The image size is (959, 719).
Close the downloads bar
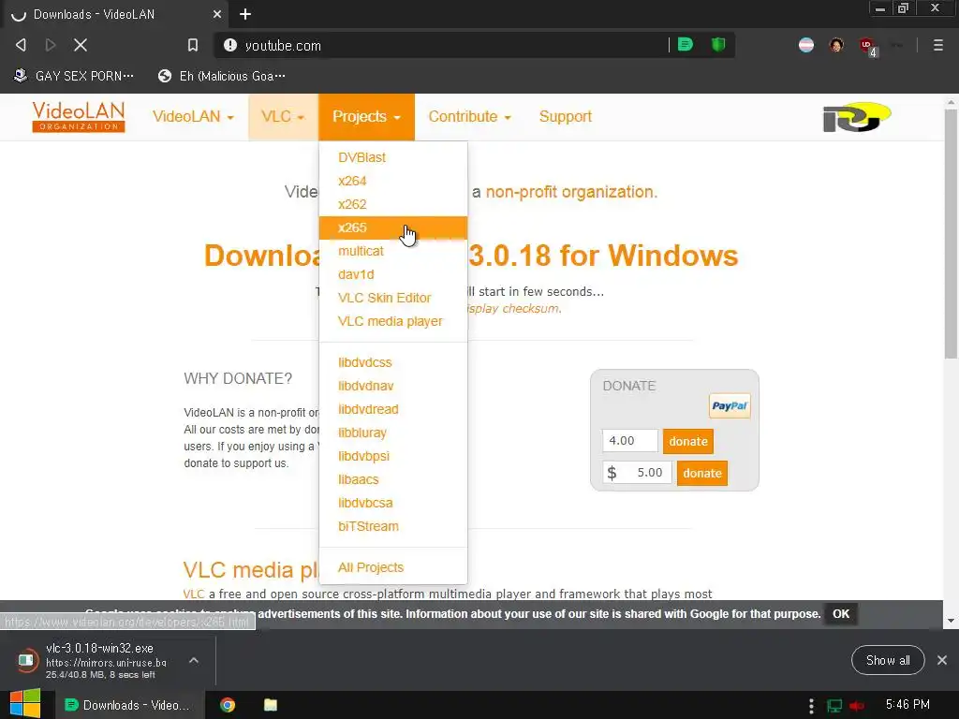(x=942, y=660)
